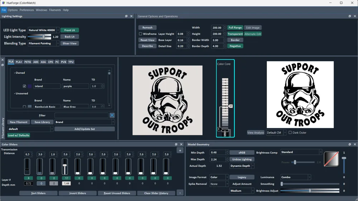
Task: Close the General Options and Operations panel
Action: point(355,16)
